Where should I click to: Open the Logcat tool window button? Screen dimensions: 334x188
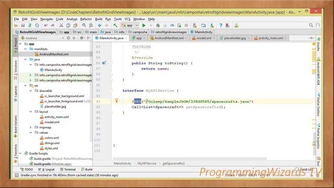pyautogui.click(x=46, y=169)
